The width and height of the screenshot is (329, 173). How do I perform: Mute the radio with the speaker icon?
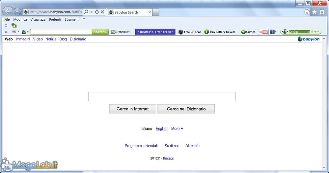pyautogui.click(x=312, y=32)
